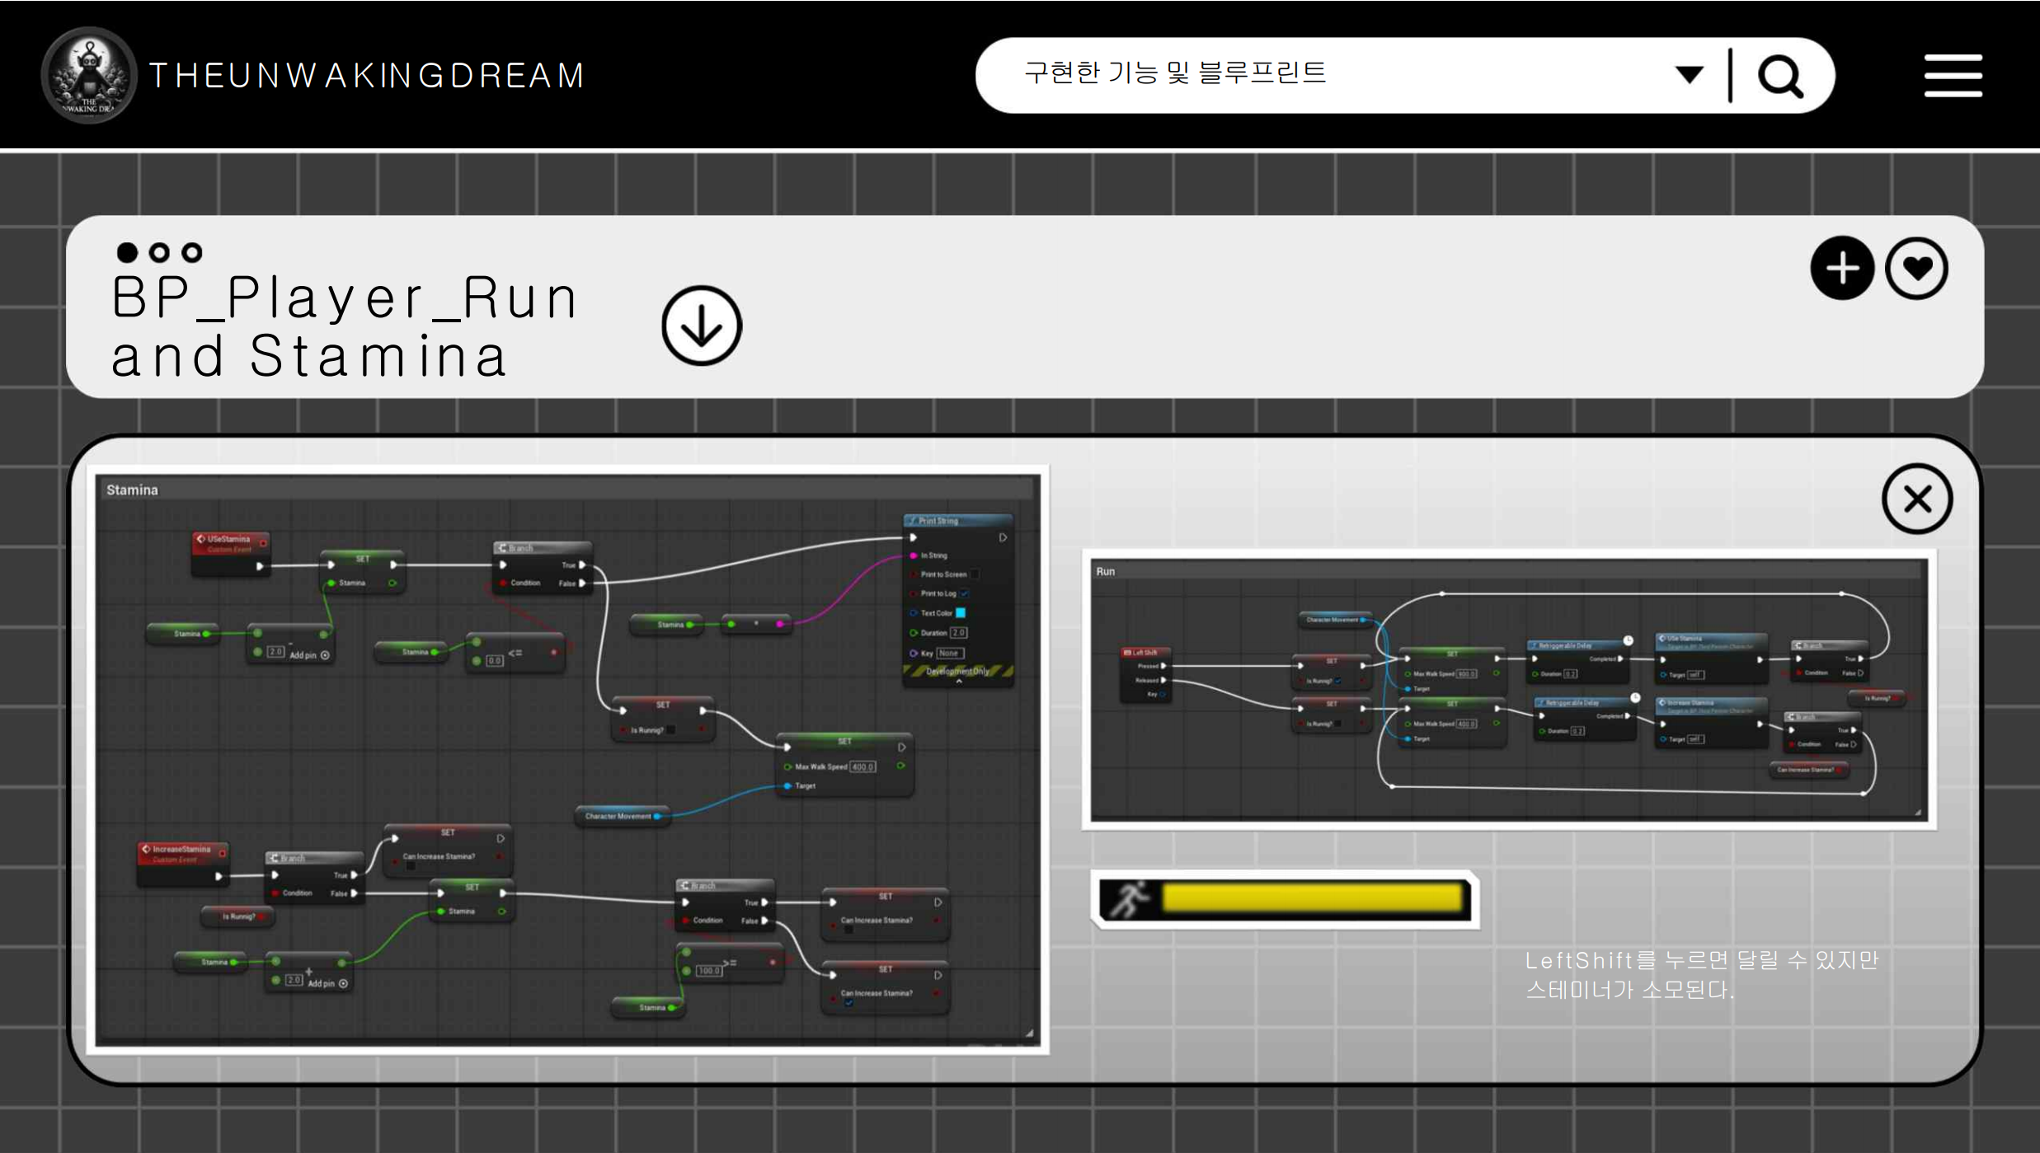Click the yellow stamina progress bar
Screen dimensions: 2040x1153
pos(1313,898)
